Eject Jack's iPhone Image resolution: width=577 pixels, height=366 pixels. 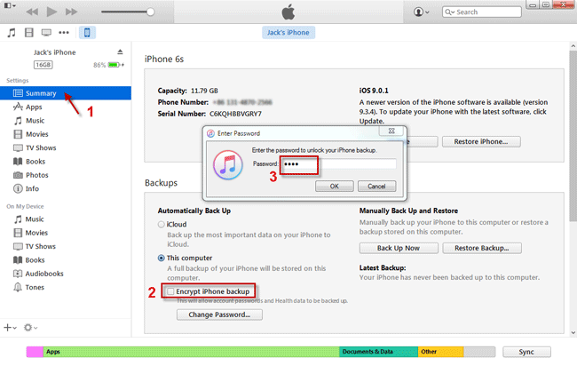point(120,52)
